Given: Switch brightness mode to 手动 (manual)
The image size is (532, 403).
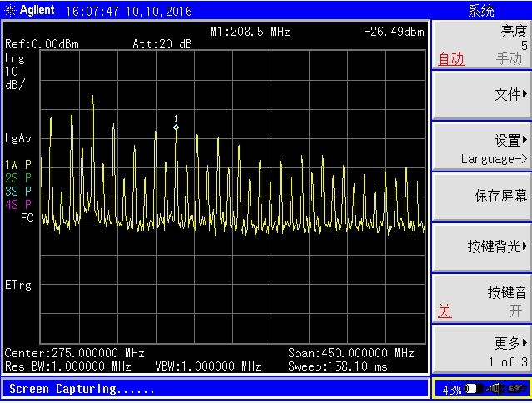Looking at the screenshot, I should tap(509, 59).
